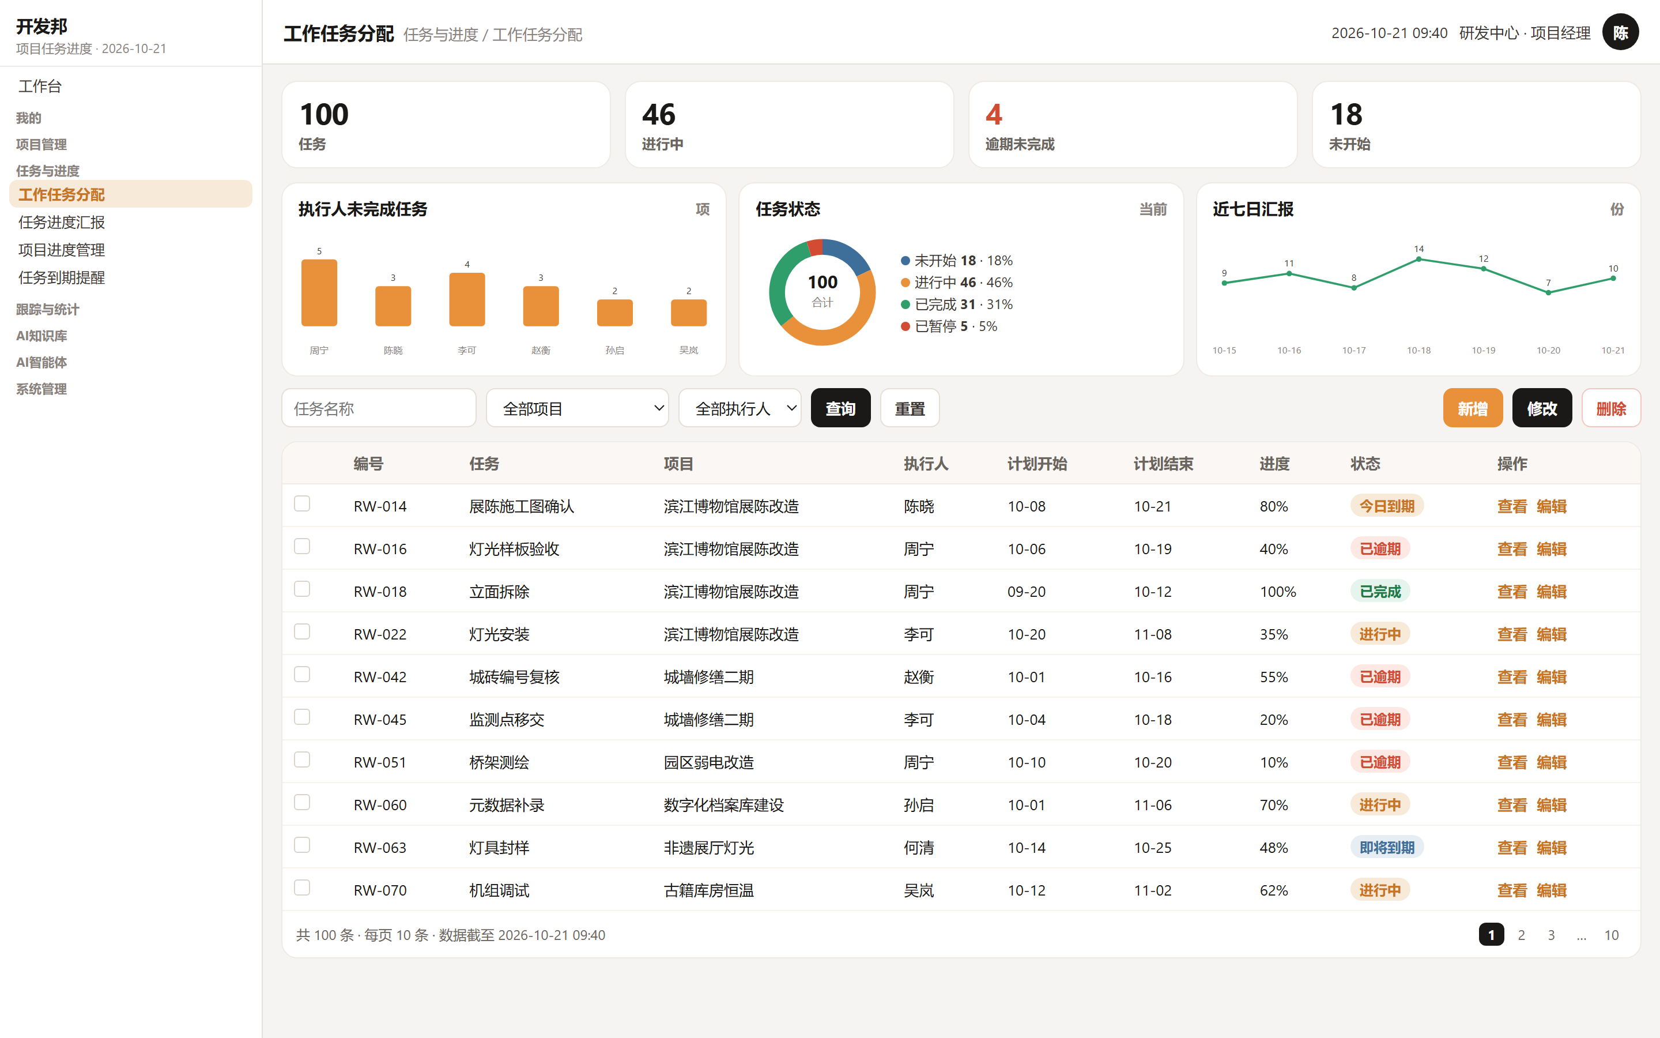Image resolution: width=1660 pixels, height=1038 pixels.
Task: Click the 10-18 point on the line chart
Action: 1418,259
